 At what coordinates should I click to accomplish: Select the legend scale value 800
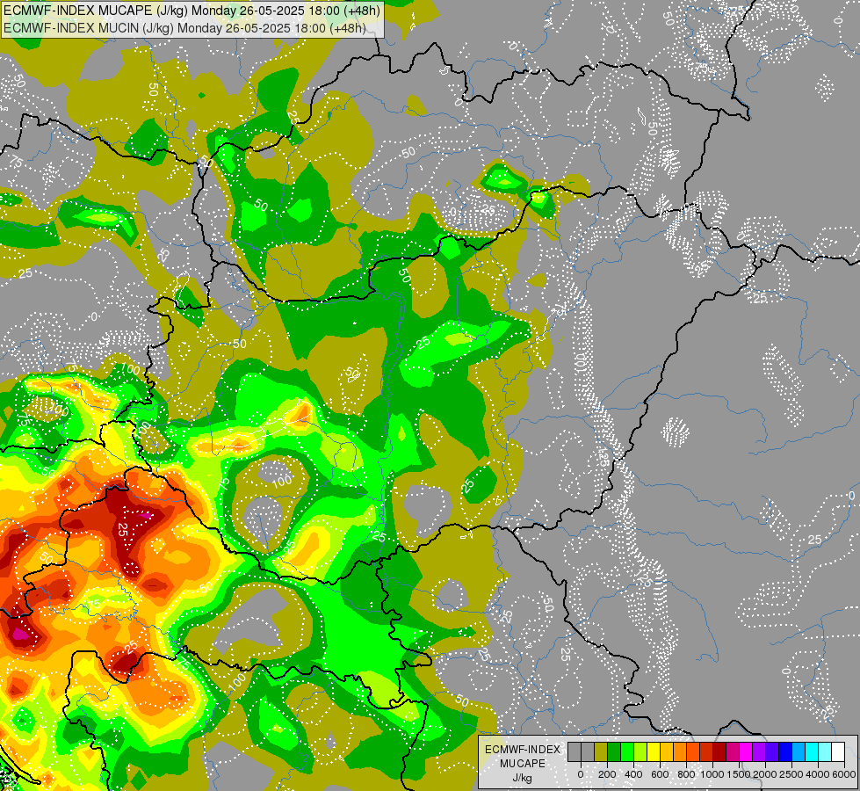point(686,774)
